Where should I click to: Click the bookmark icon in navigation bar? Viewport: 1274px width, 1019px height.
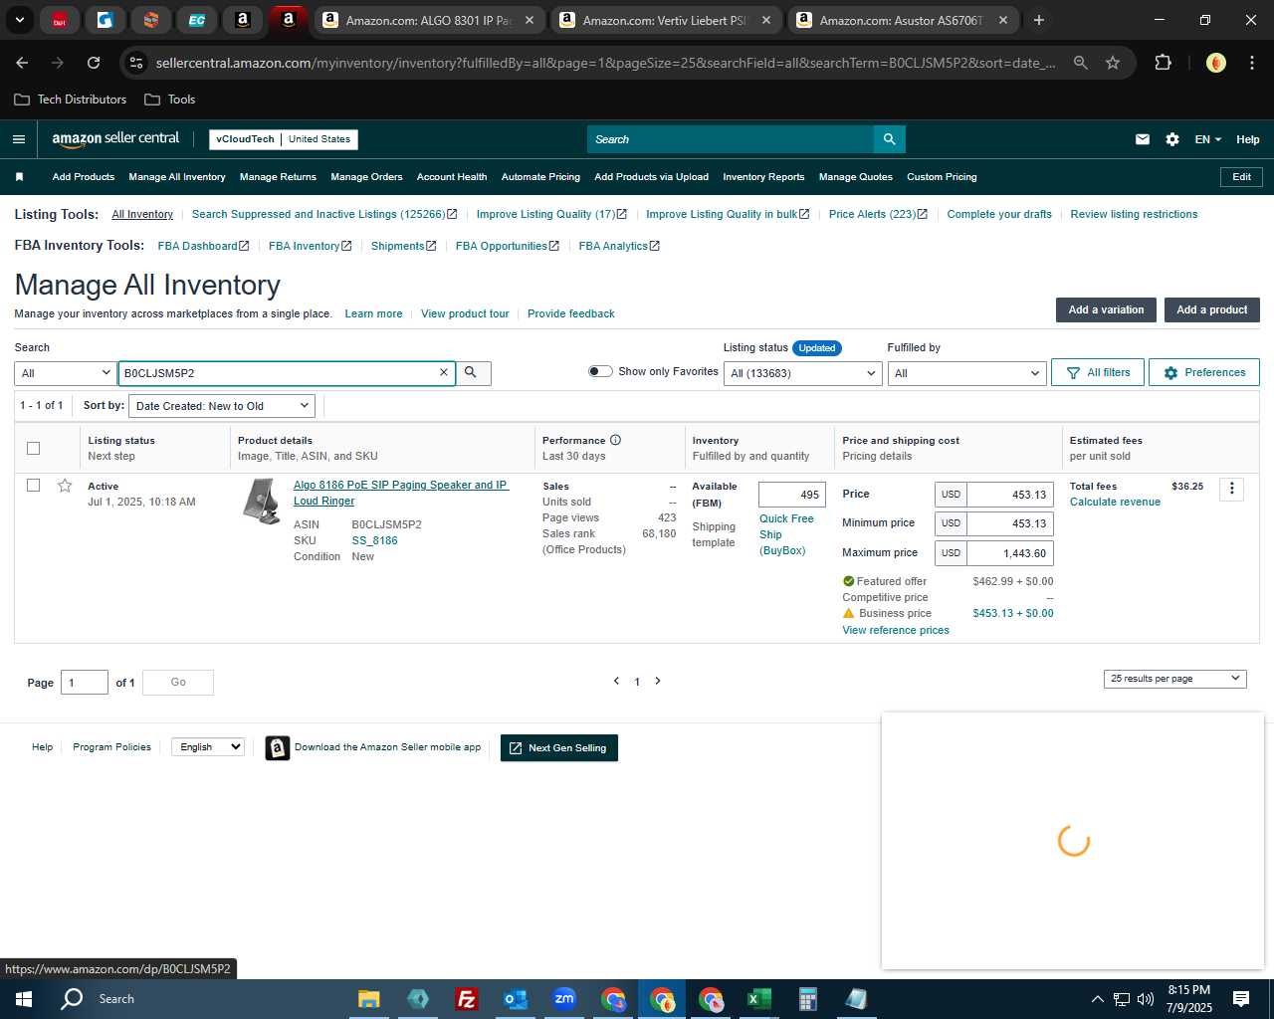[19, 177]
